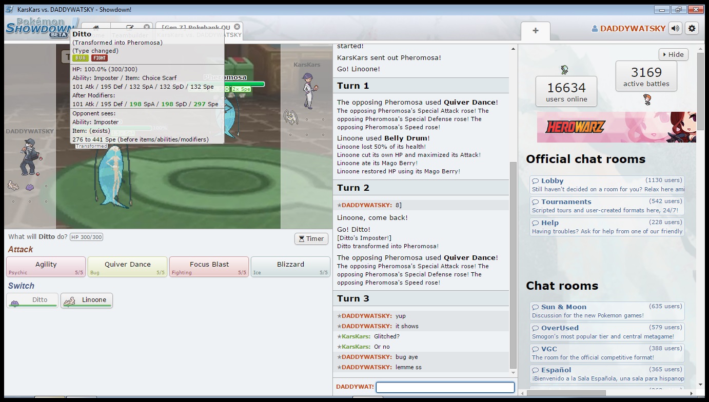This screenshot has height=402, width=709.
Task: Use the Quiver Dance move
Action: click(x=127, y=267)
